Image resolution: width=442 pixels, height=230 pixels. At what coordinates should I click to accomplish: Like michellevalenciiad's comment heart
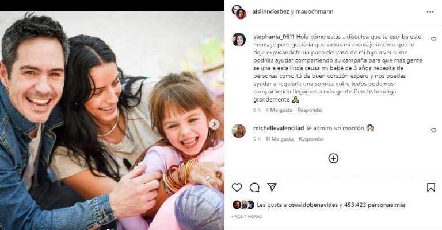pyautogui.click(x=433, y=130)
